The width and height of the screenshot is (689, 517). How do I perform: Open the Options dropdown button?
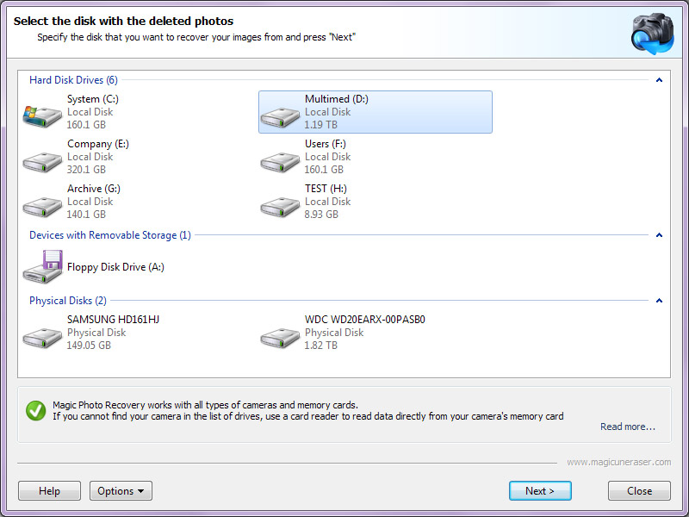pyautogui.click(x=121, y=491)
